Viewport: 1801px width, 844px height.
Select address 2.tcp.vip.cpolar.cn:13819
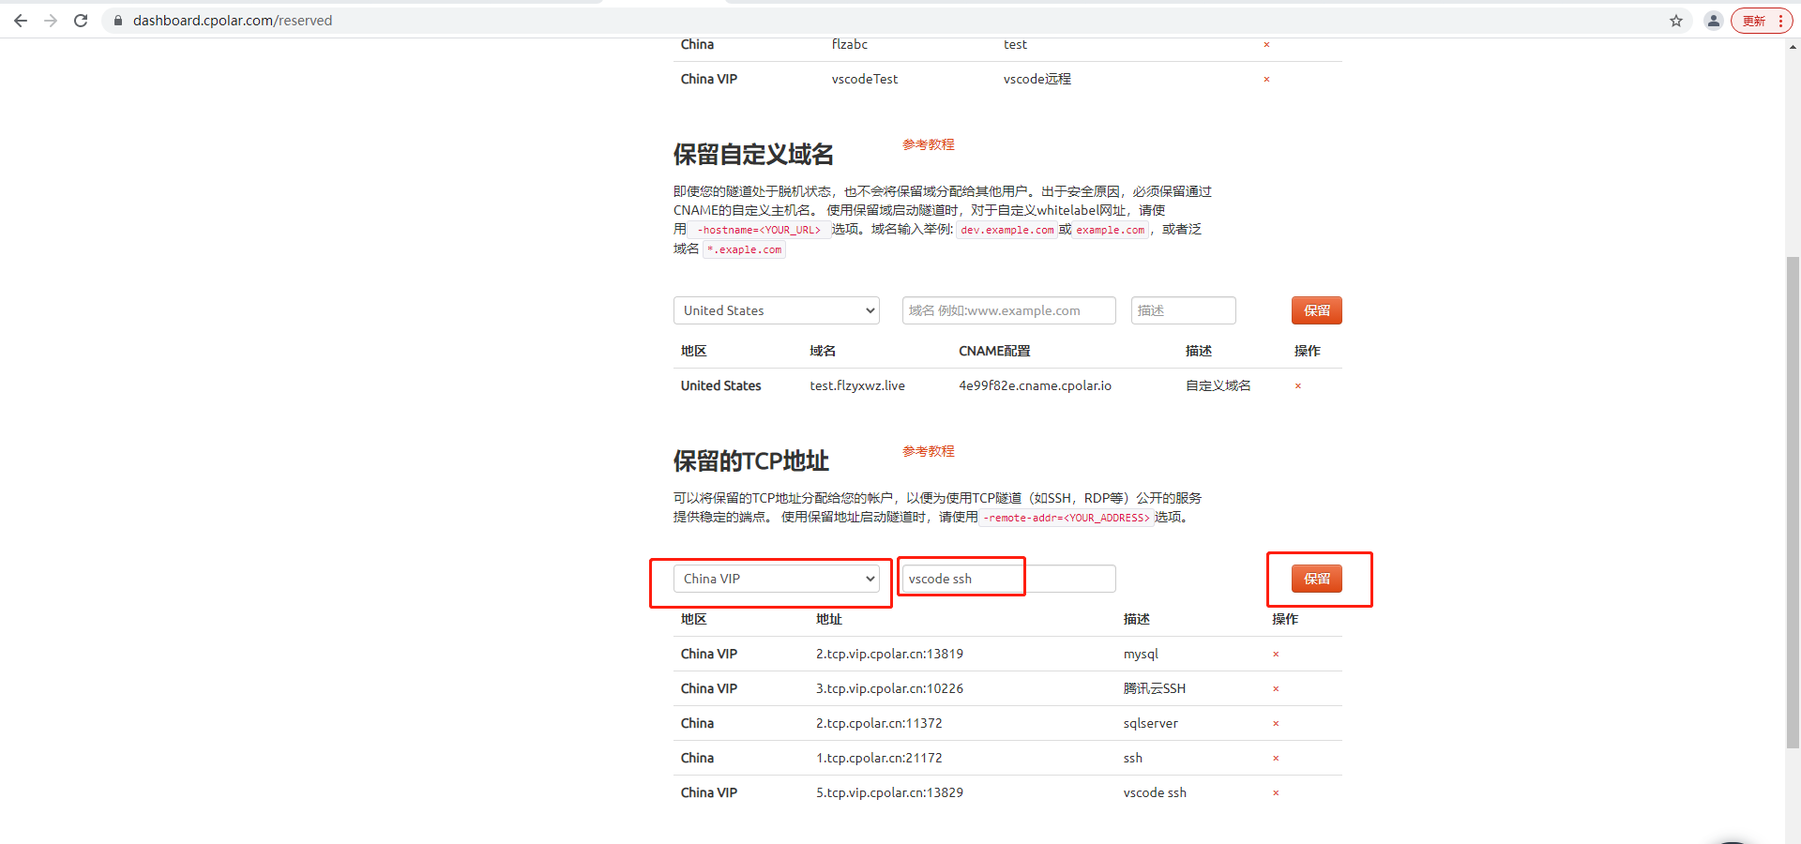pos(889,654)
